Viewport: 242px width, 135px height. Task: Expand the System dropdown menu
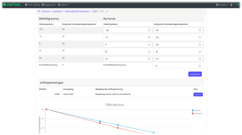tap(222, 5)
